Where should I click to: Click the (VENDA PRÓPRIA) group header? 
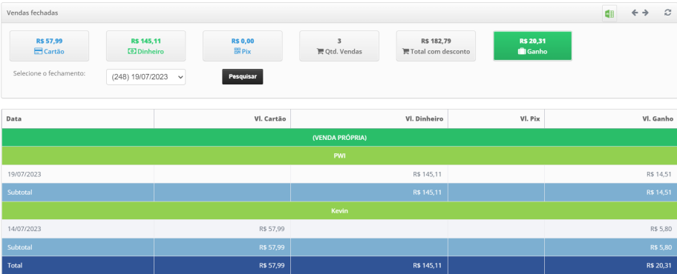[x=339, y=138]
